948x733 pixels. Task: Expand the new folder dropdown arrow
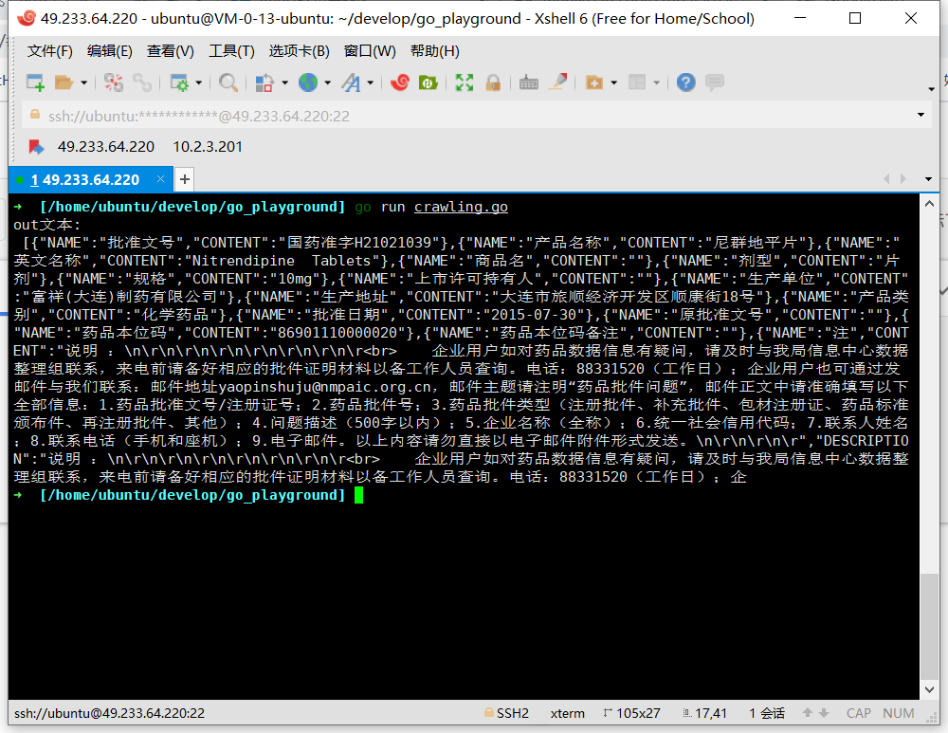pyautogui.click(x=613, y=82)
